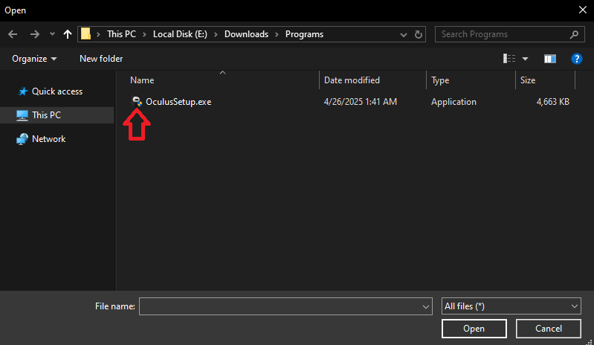This screenshot has height=345, width=594.
Task: Open the recent locations dropdown arrow
Action: [x=52, y=34]
